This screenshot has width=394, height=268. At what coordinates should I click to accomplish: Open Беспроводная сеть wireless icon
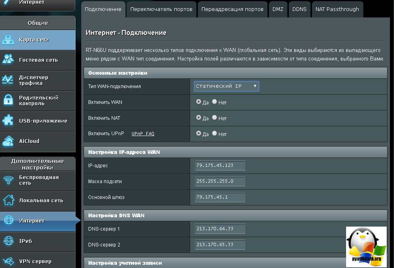[x=9, y=180]
